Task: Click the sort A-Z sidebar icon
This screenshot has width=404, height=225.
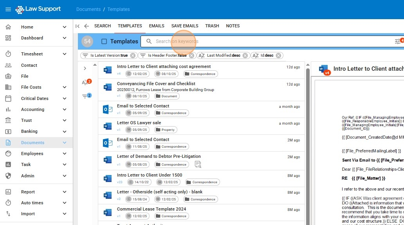Action: pyautogui.click(x=85, y=82)
